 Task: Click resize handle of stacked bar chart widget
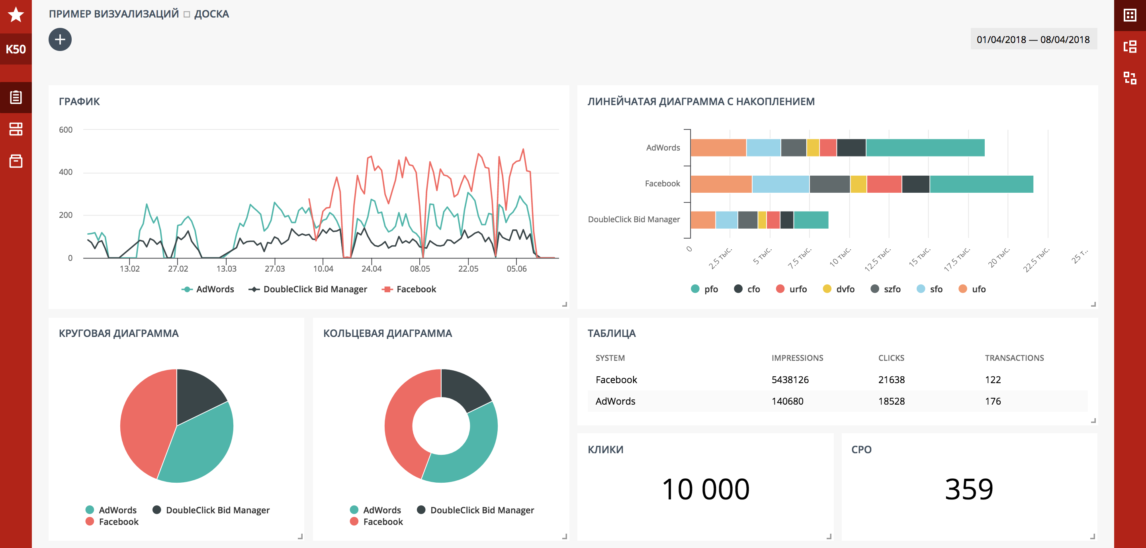point(1093,304)
